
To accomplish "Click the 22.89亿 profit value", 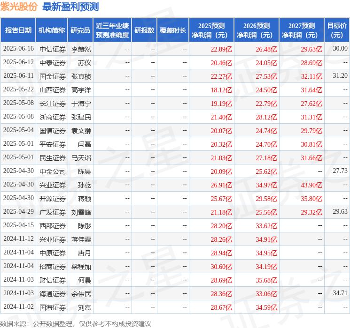I will pyautogui.click(x=221, y=49).
